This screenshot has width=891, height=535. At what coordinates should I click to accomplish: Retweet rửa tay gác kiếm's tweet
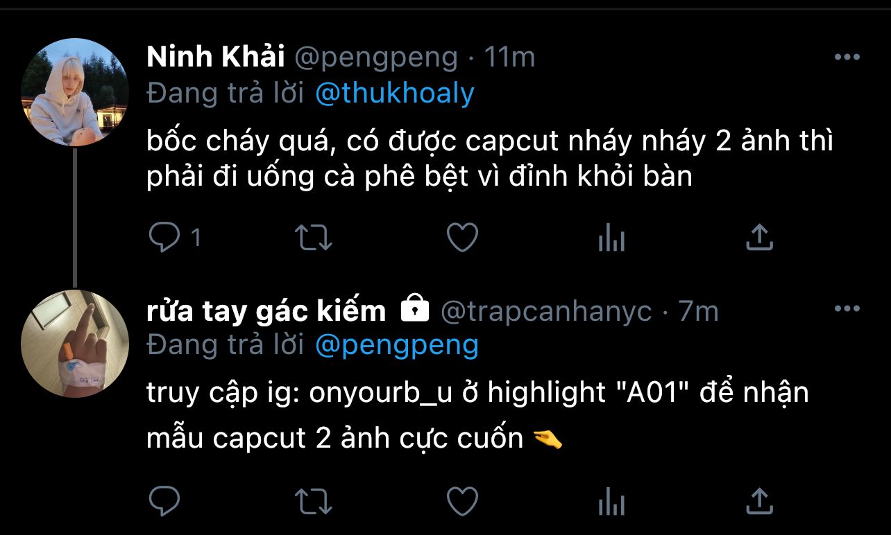click(314, 500)
